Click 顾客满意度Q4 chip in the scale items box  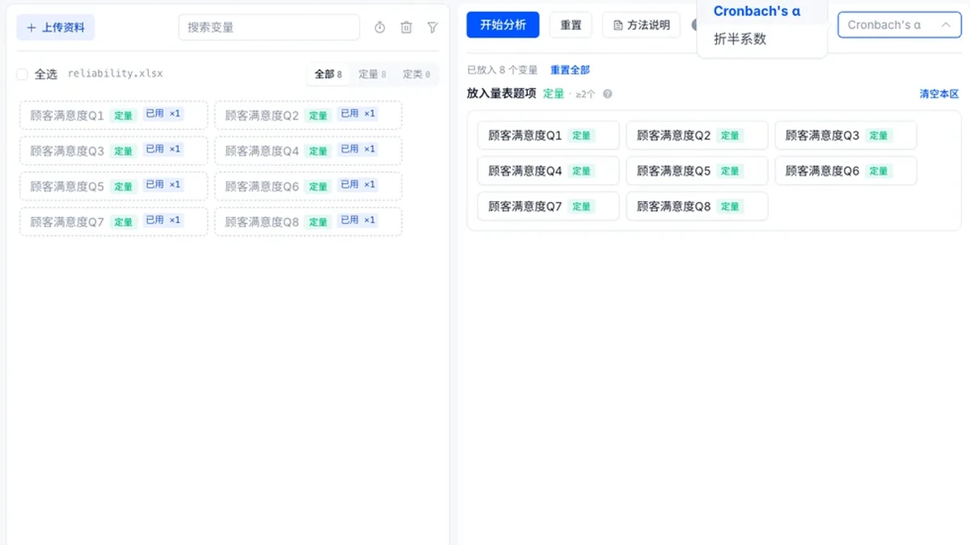pos(548,171)
